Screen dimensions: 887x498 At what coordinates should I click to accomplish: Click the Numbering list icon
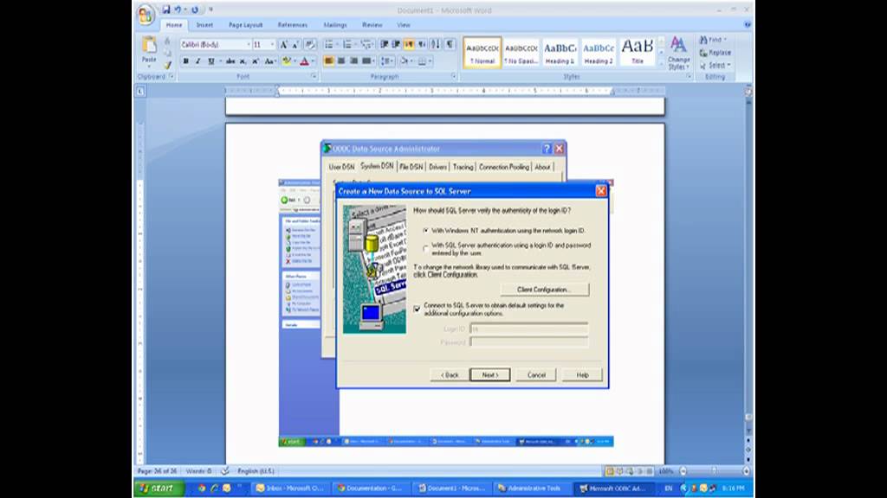(346, 45)
